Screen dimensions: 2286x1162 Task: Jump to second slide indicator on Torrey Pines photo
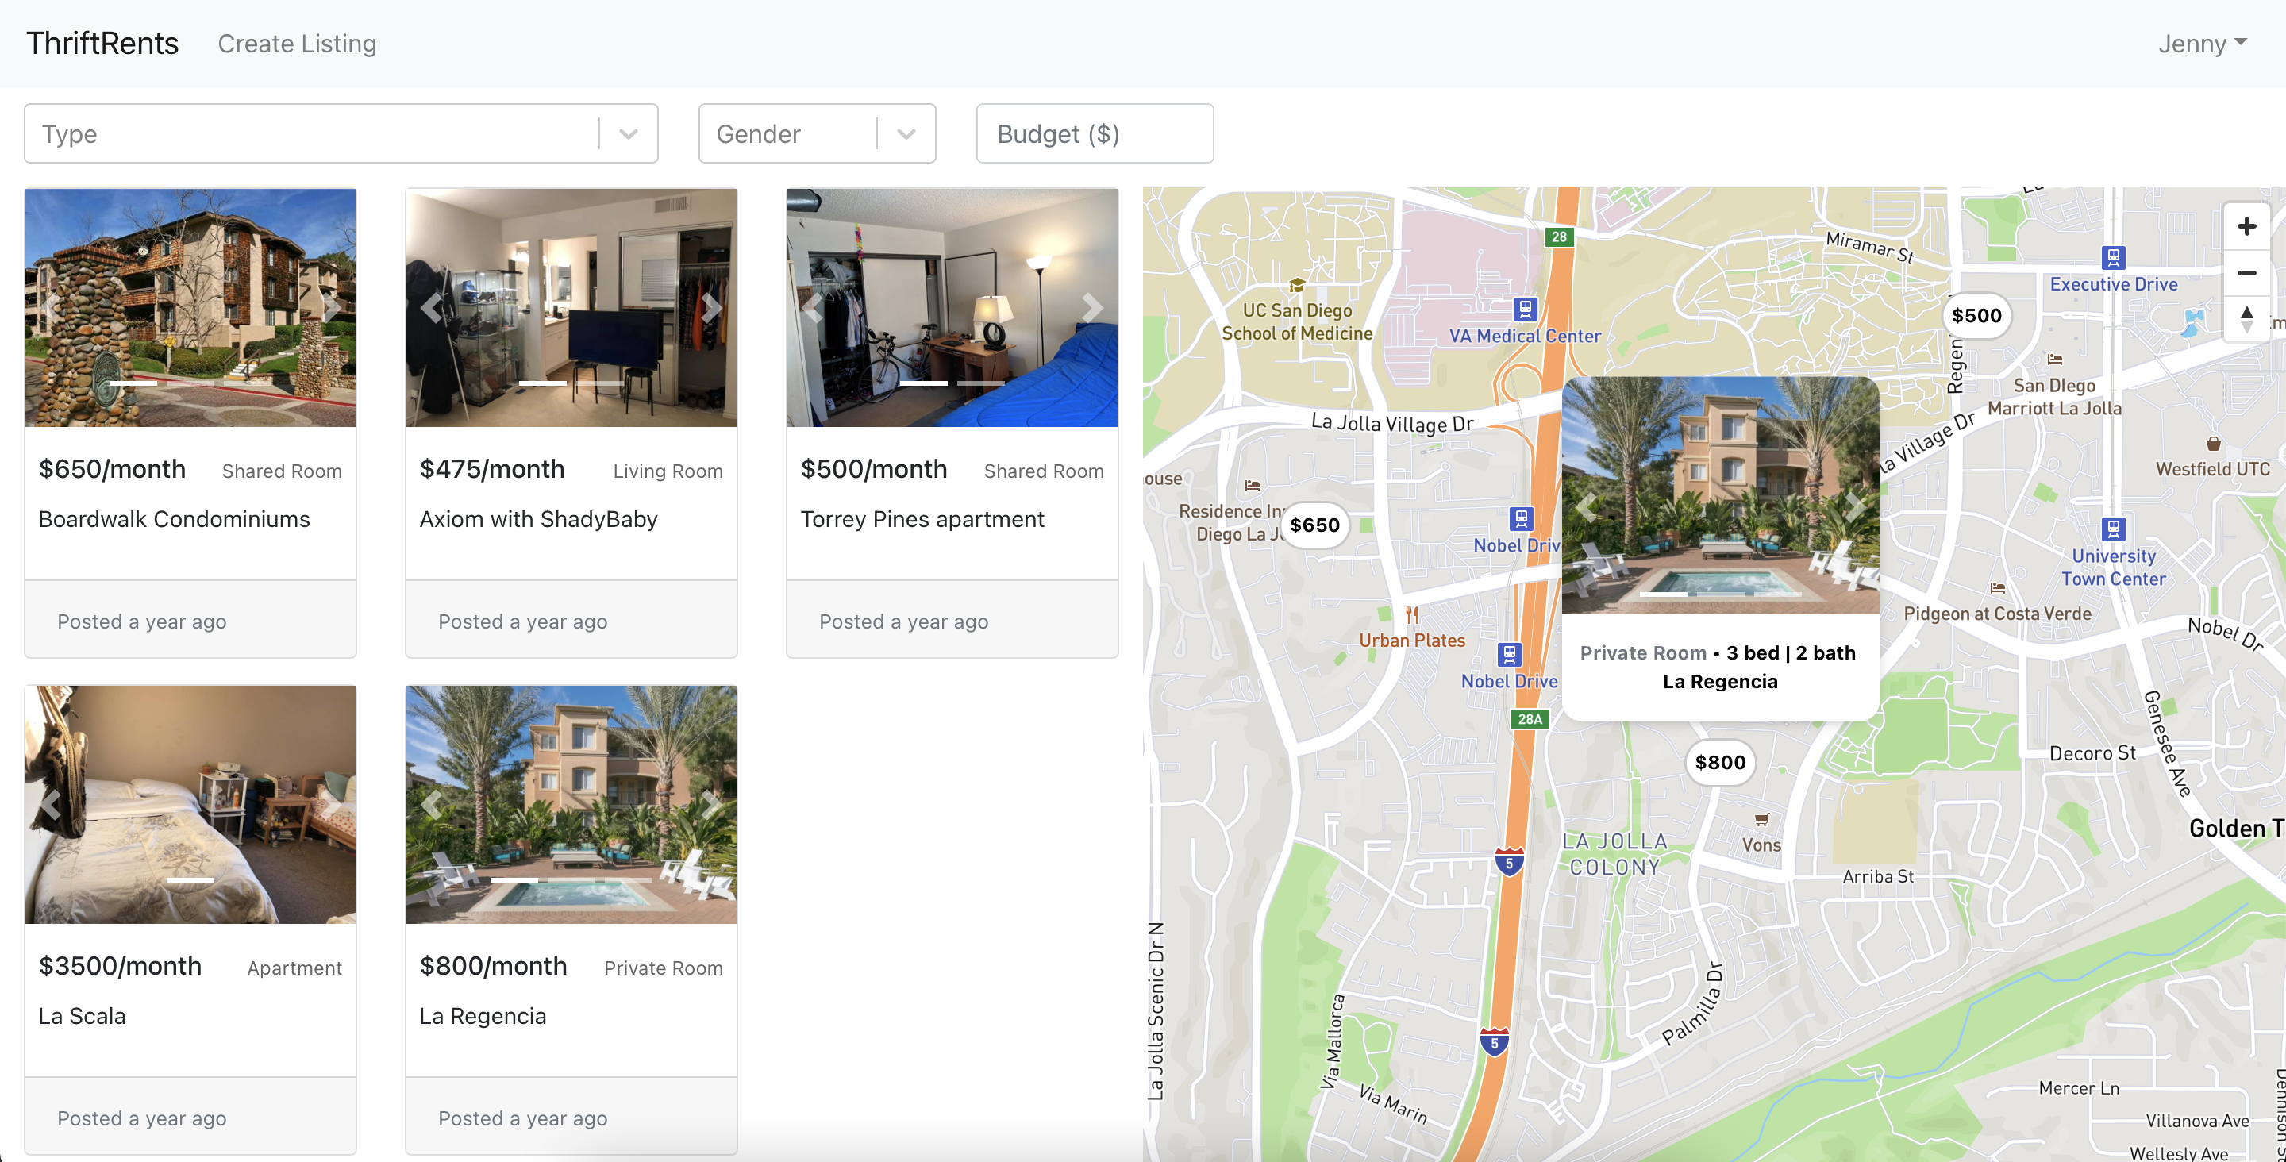click(980, 383)
